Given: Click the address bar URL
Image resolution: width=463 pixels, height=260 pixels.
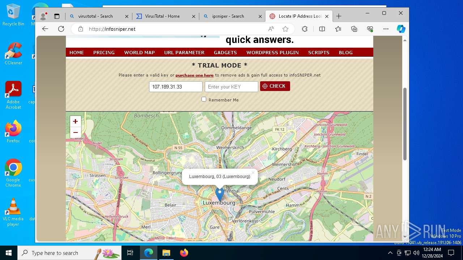Looking at the screenshot, I should [x=112, y=29].
